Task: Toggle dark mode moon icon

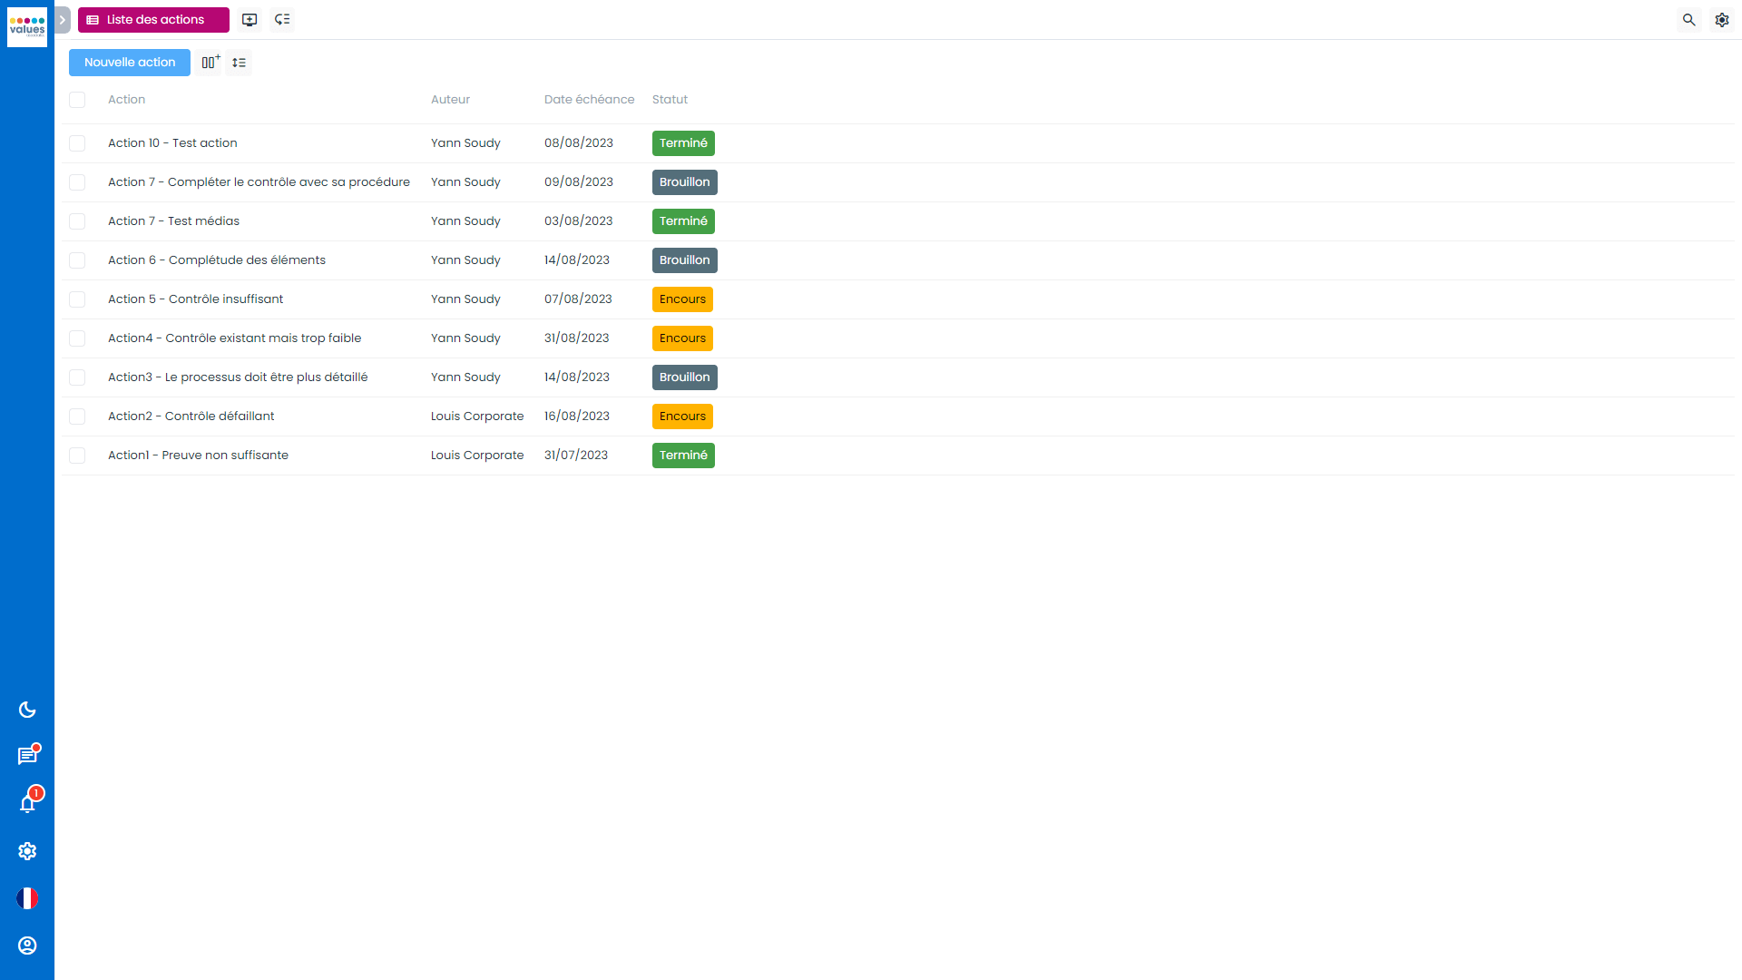Action: click(27, 710)
